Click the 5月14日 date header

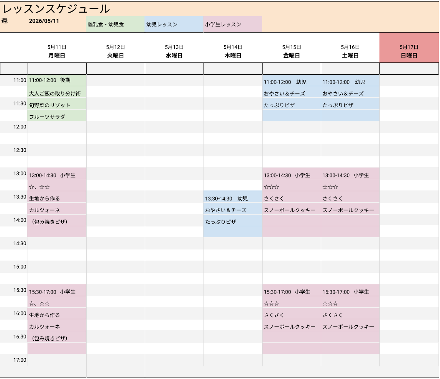[233, 47]
